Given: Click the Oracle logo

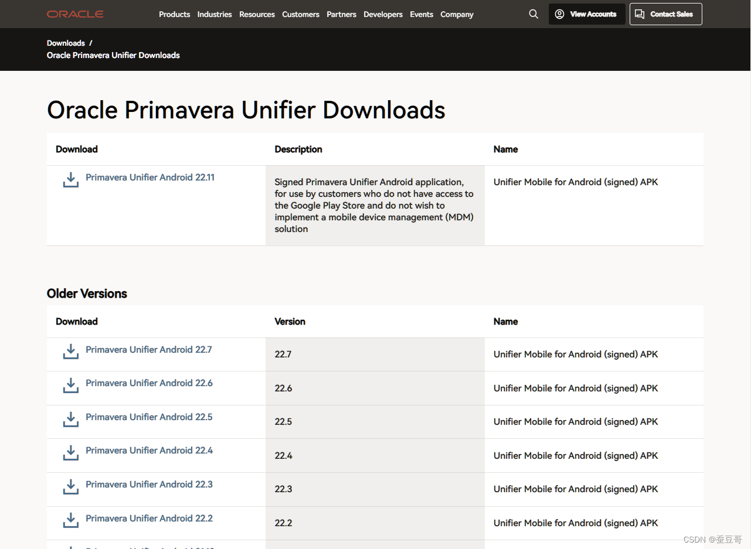Looking at the screenshot, I should (x=74, y=13).
